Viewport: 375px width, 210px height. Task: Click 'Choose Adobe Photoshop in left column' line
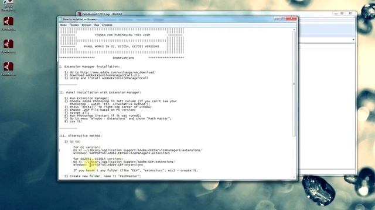pos(121,101)
